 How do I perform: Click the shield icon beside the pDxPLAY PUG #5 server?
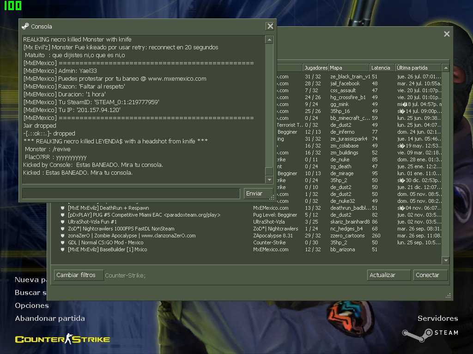click(x=62, y=215)
